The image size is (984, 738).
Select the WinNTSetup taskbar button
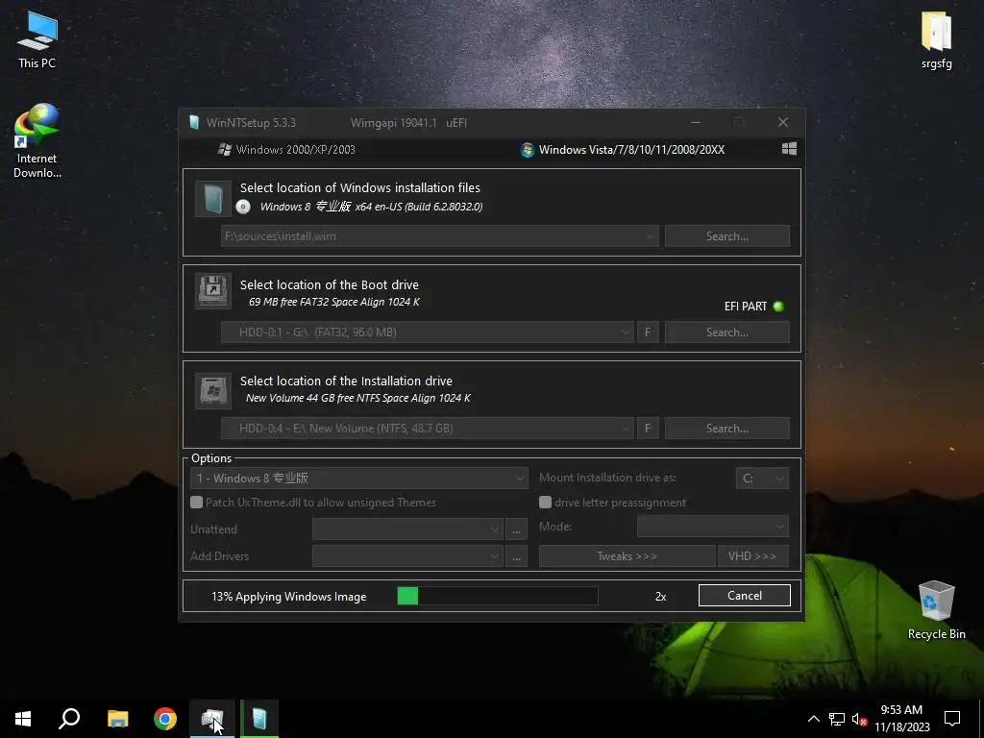pos(259,719)
